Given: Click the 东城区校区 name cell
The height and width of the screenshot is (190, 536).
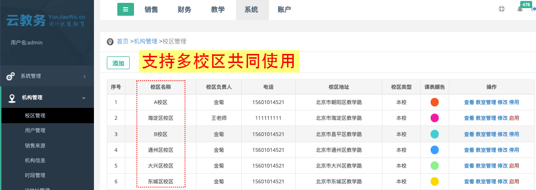Looking at the screenshot, I should [161, 181].
